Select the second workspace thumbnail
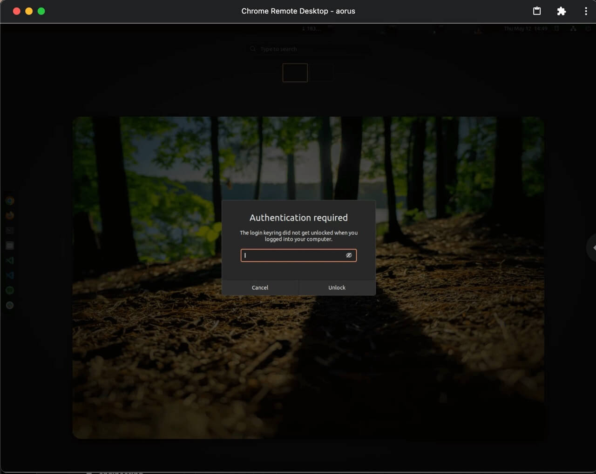The height and width of the screenshot is (474, 596). 322,73
